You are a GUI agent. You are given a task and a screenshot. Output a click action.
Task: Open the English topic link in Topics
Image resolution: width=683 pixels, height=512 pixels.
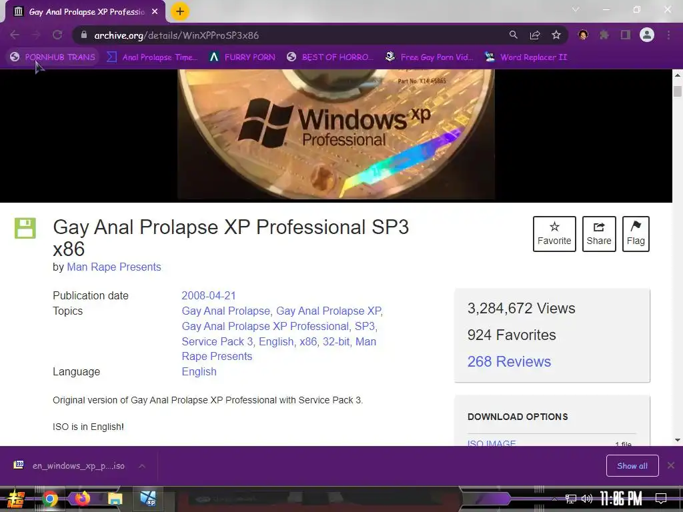point(275,341)
